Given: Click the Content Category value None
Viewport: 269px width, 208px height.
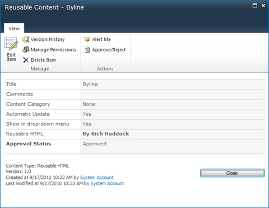Looking at the screenshot, I should click(x=89, y=104).
